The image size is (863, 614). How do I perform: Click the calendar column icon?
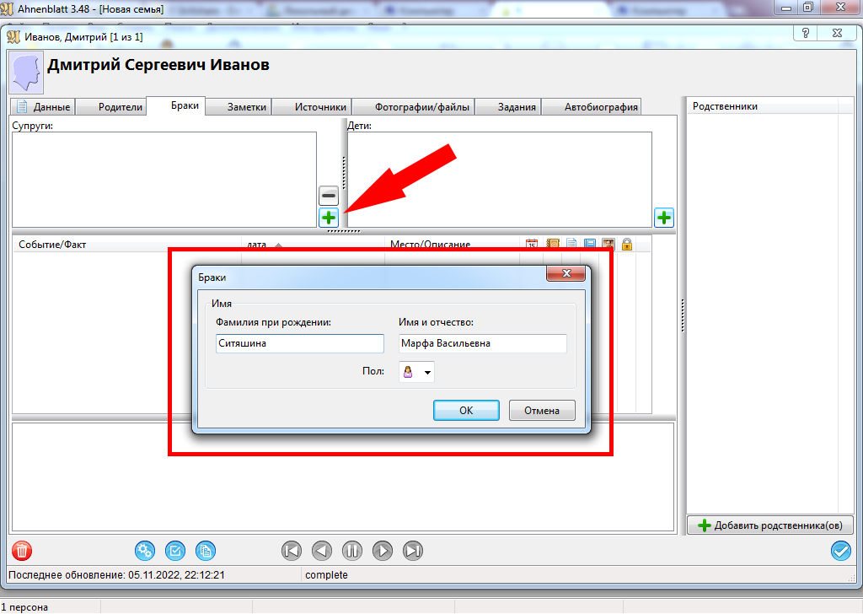[532, 245]
